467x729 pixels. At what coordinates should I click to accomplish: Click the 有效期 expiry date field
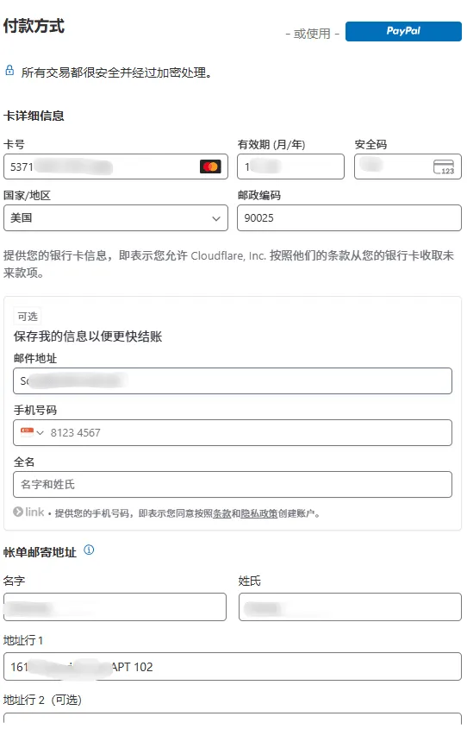pos(290,167)
